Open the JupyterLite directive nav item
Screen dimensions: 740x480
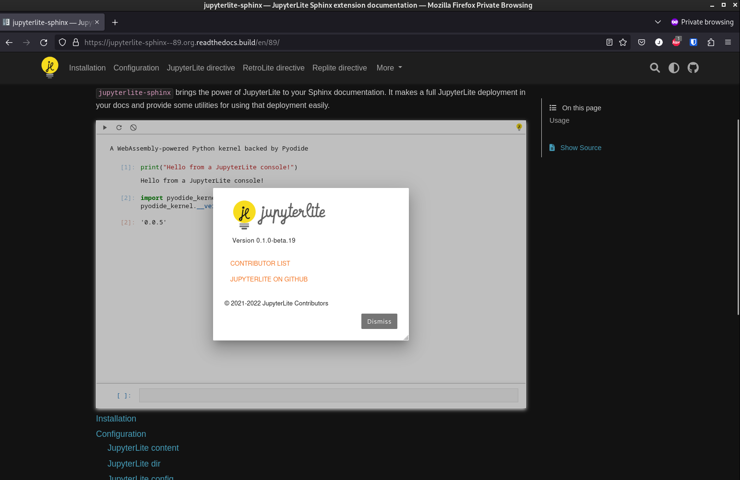coord(201,68)
